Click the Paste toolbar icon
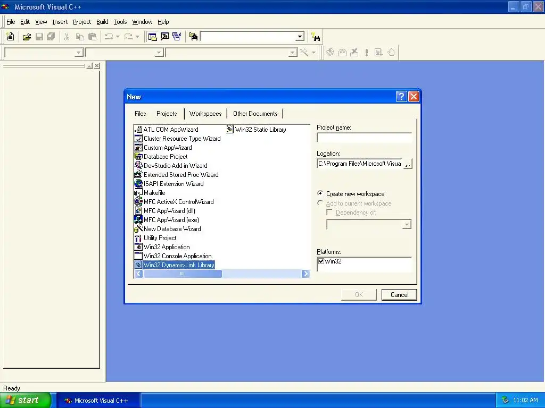Screen dimensions: 545x408 pyautogui.click(x=93, y=37)
